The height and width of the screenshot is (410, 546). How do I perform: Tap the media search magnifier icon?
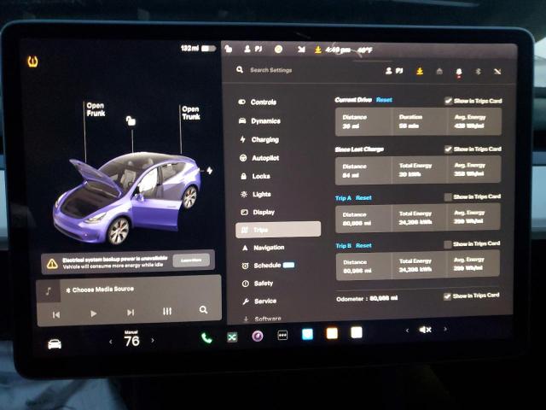[203, 309]
